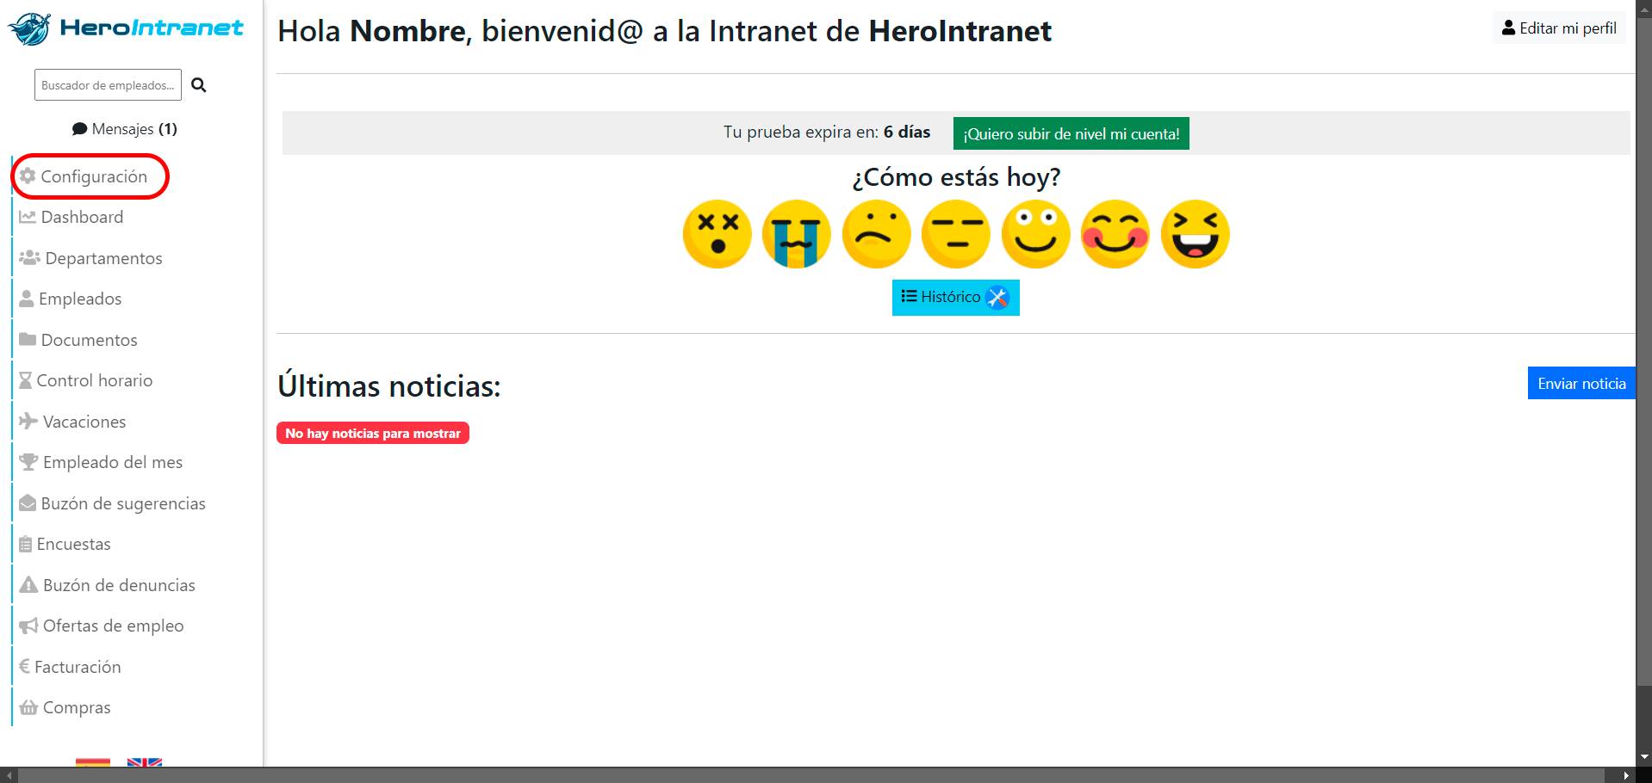Switch language with the Spanish flag
The image size is (1652, 783).
tap(93, 762)
